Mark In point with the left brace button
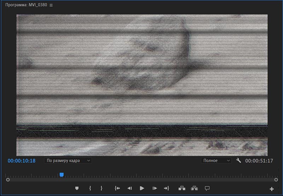Image resolution: width=283 pixels, height=196 pixels. [x=90, y=188]
